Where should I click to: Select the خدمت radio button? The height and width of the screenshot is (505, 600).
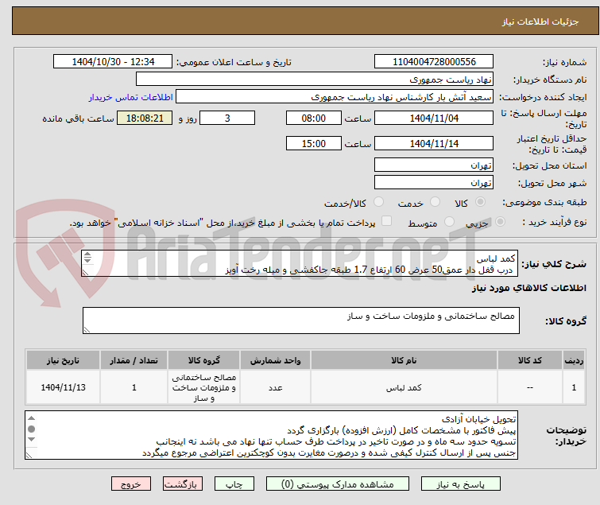pos(435,202)
